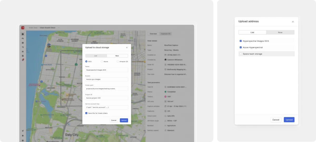Click Cancel in Upload to cloud storage dialog
Image resolution: width=316 pixels, height=142 pixels.
pos(114,120)
